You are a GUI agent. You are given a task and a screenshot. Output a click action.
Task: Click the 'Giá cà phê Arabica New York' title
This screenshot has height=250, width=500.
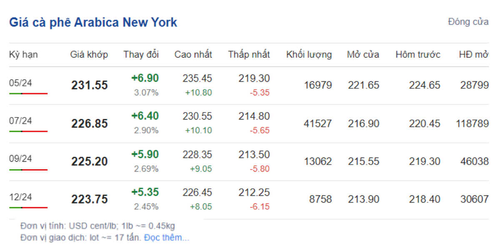coord(93,22)
